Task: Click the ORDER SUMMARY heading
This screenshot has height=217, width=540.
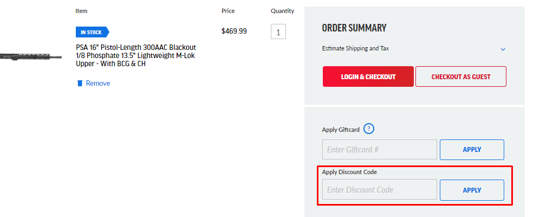Action: [354, 28]
